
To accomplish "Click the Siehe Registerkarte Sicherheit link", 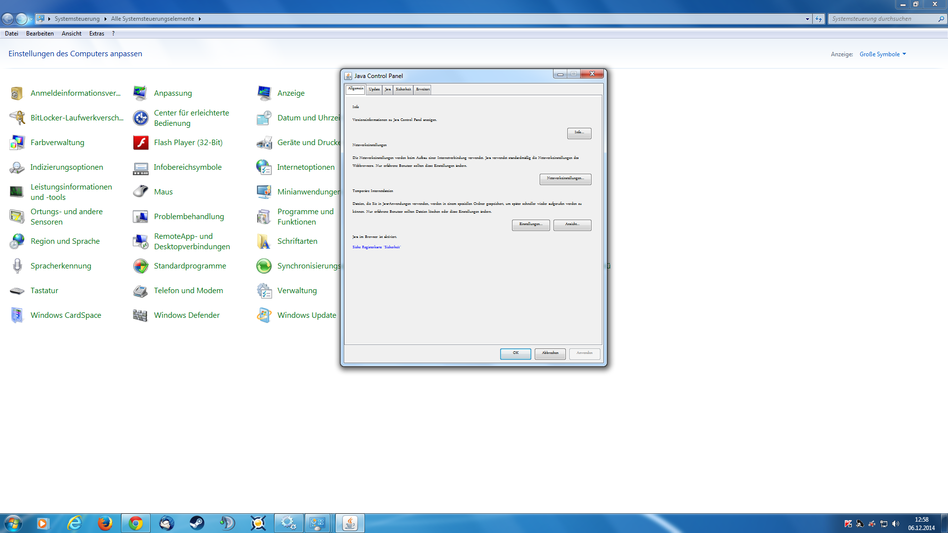I will [x=376, y=247].
